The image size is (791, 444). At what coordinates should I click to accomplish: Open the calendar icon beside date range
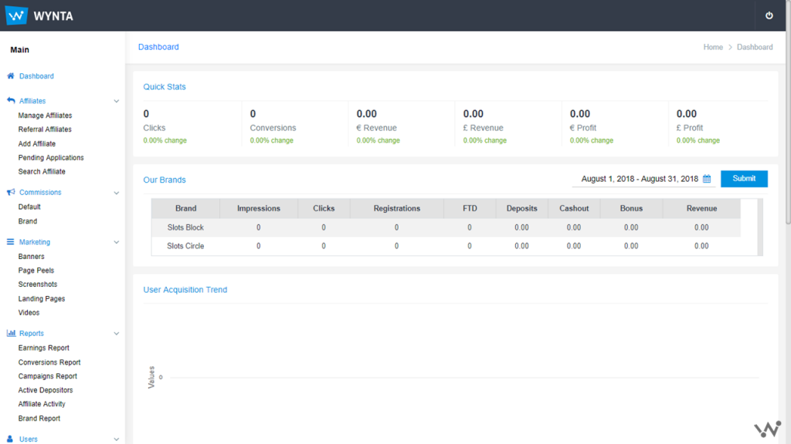click(707, 179)
